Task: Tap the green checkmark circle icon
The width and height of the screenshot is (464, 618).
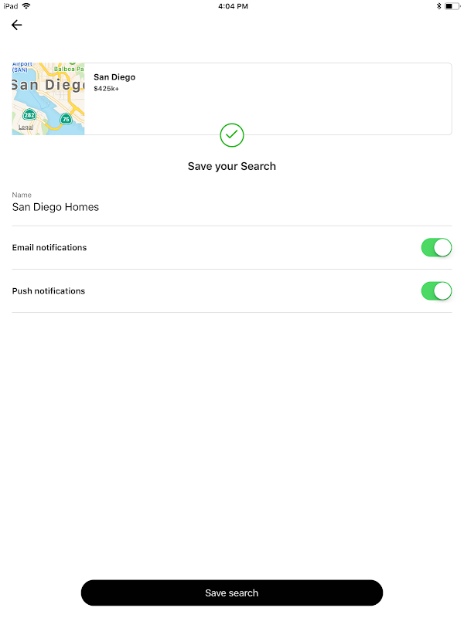Action: (x=231, y=135)
